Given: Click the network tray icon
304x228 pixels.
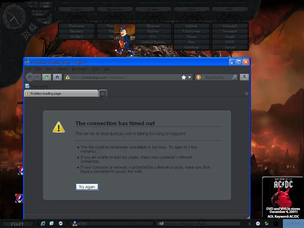Looking at the screenshot, I should [x=267, y=224].
